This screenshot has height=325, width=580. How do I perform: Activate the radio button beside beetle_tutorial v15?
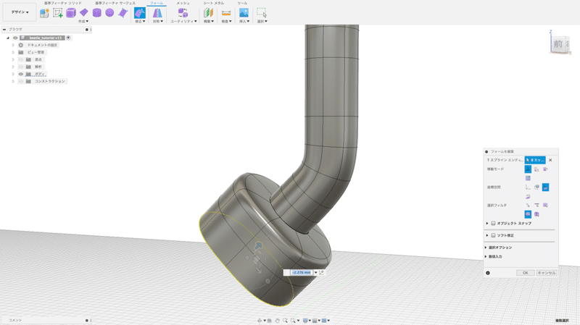pos(68,38)
